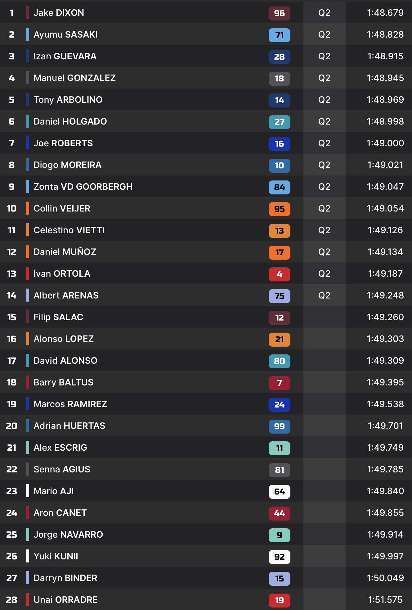Click the lap time 1:48.679
The height and width of the screenshot is (610, 412).
385,13
